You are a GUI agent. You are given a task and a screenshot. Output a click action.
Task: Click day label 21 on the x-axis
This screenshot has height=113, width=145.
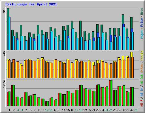tap(93, 110)
